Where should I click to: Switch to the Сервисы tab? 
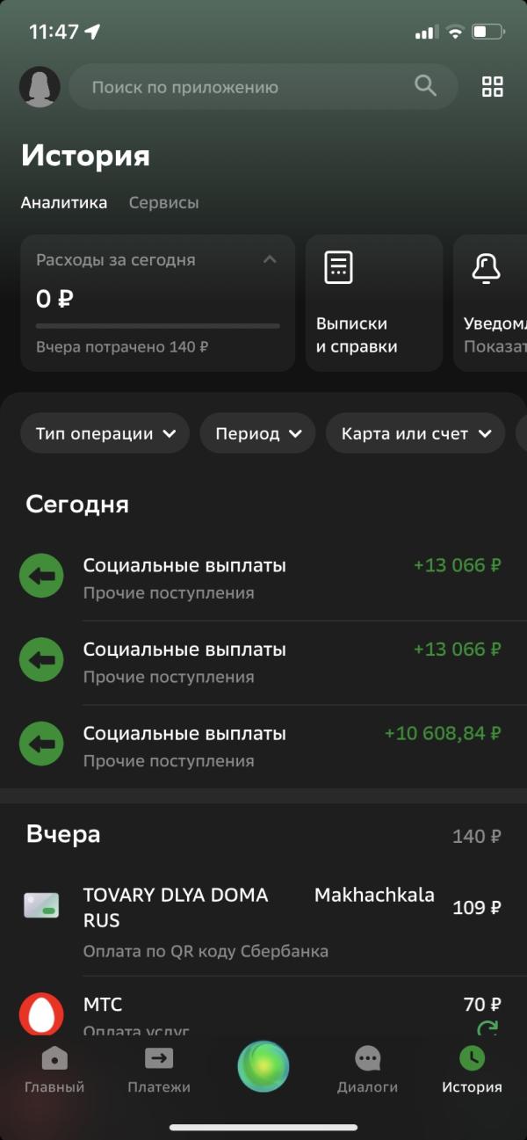[x=163, y=203]
